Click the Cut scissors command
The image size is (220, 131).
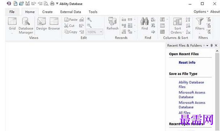click(x=69, y=26)
